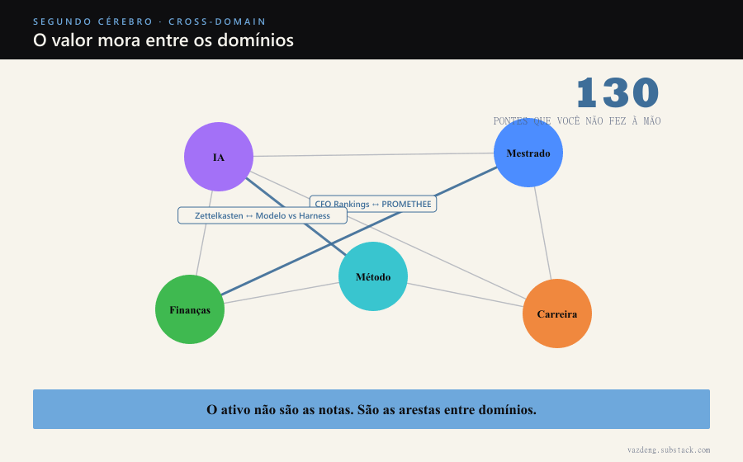
Task: Click the large 130 counter
Action: (x=618, y=93)
